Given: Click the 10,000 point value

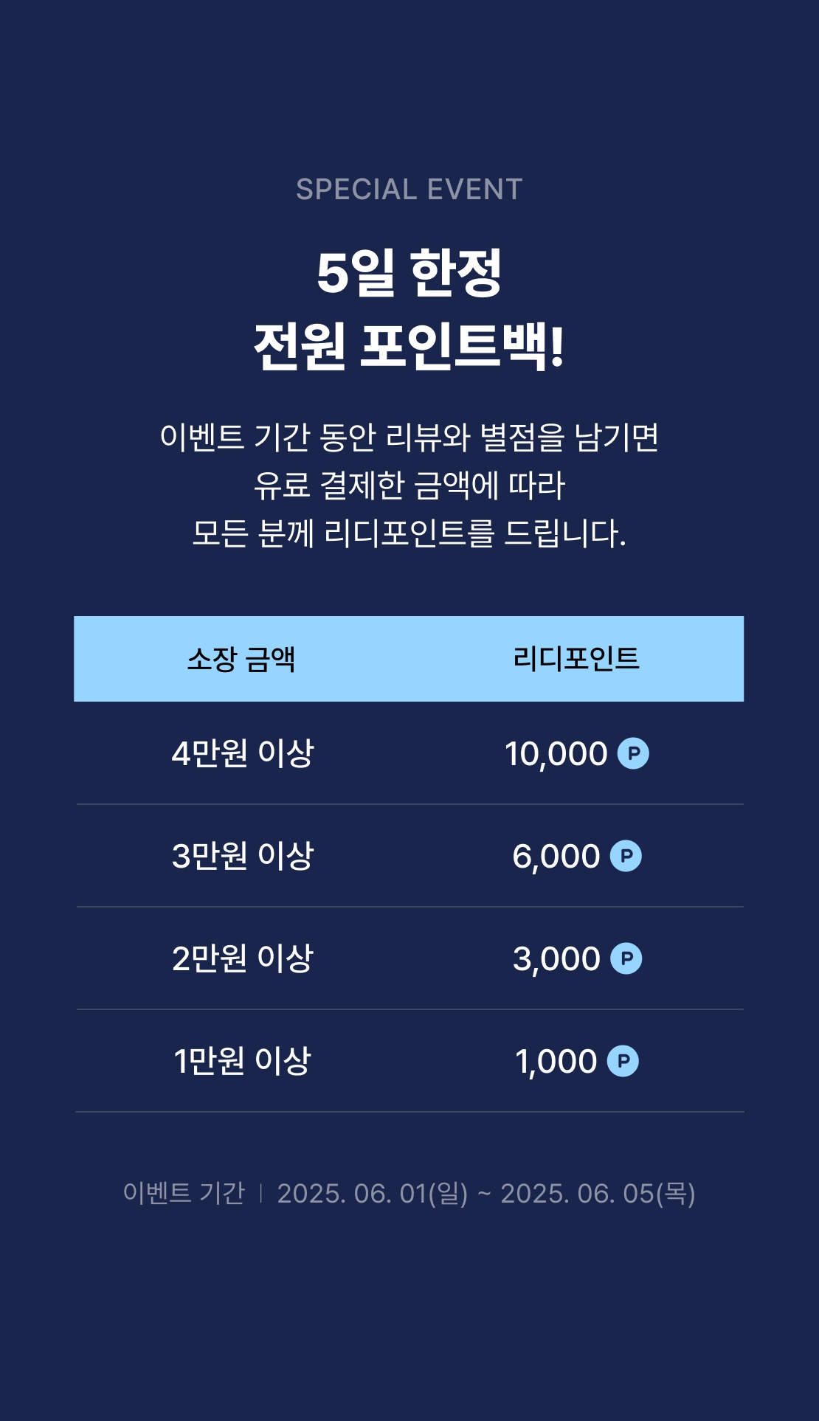Looking at the screenshot, I should (x=556, y=754).
